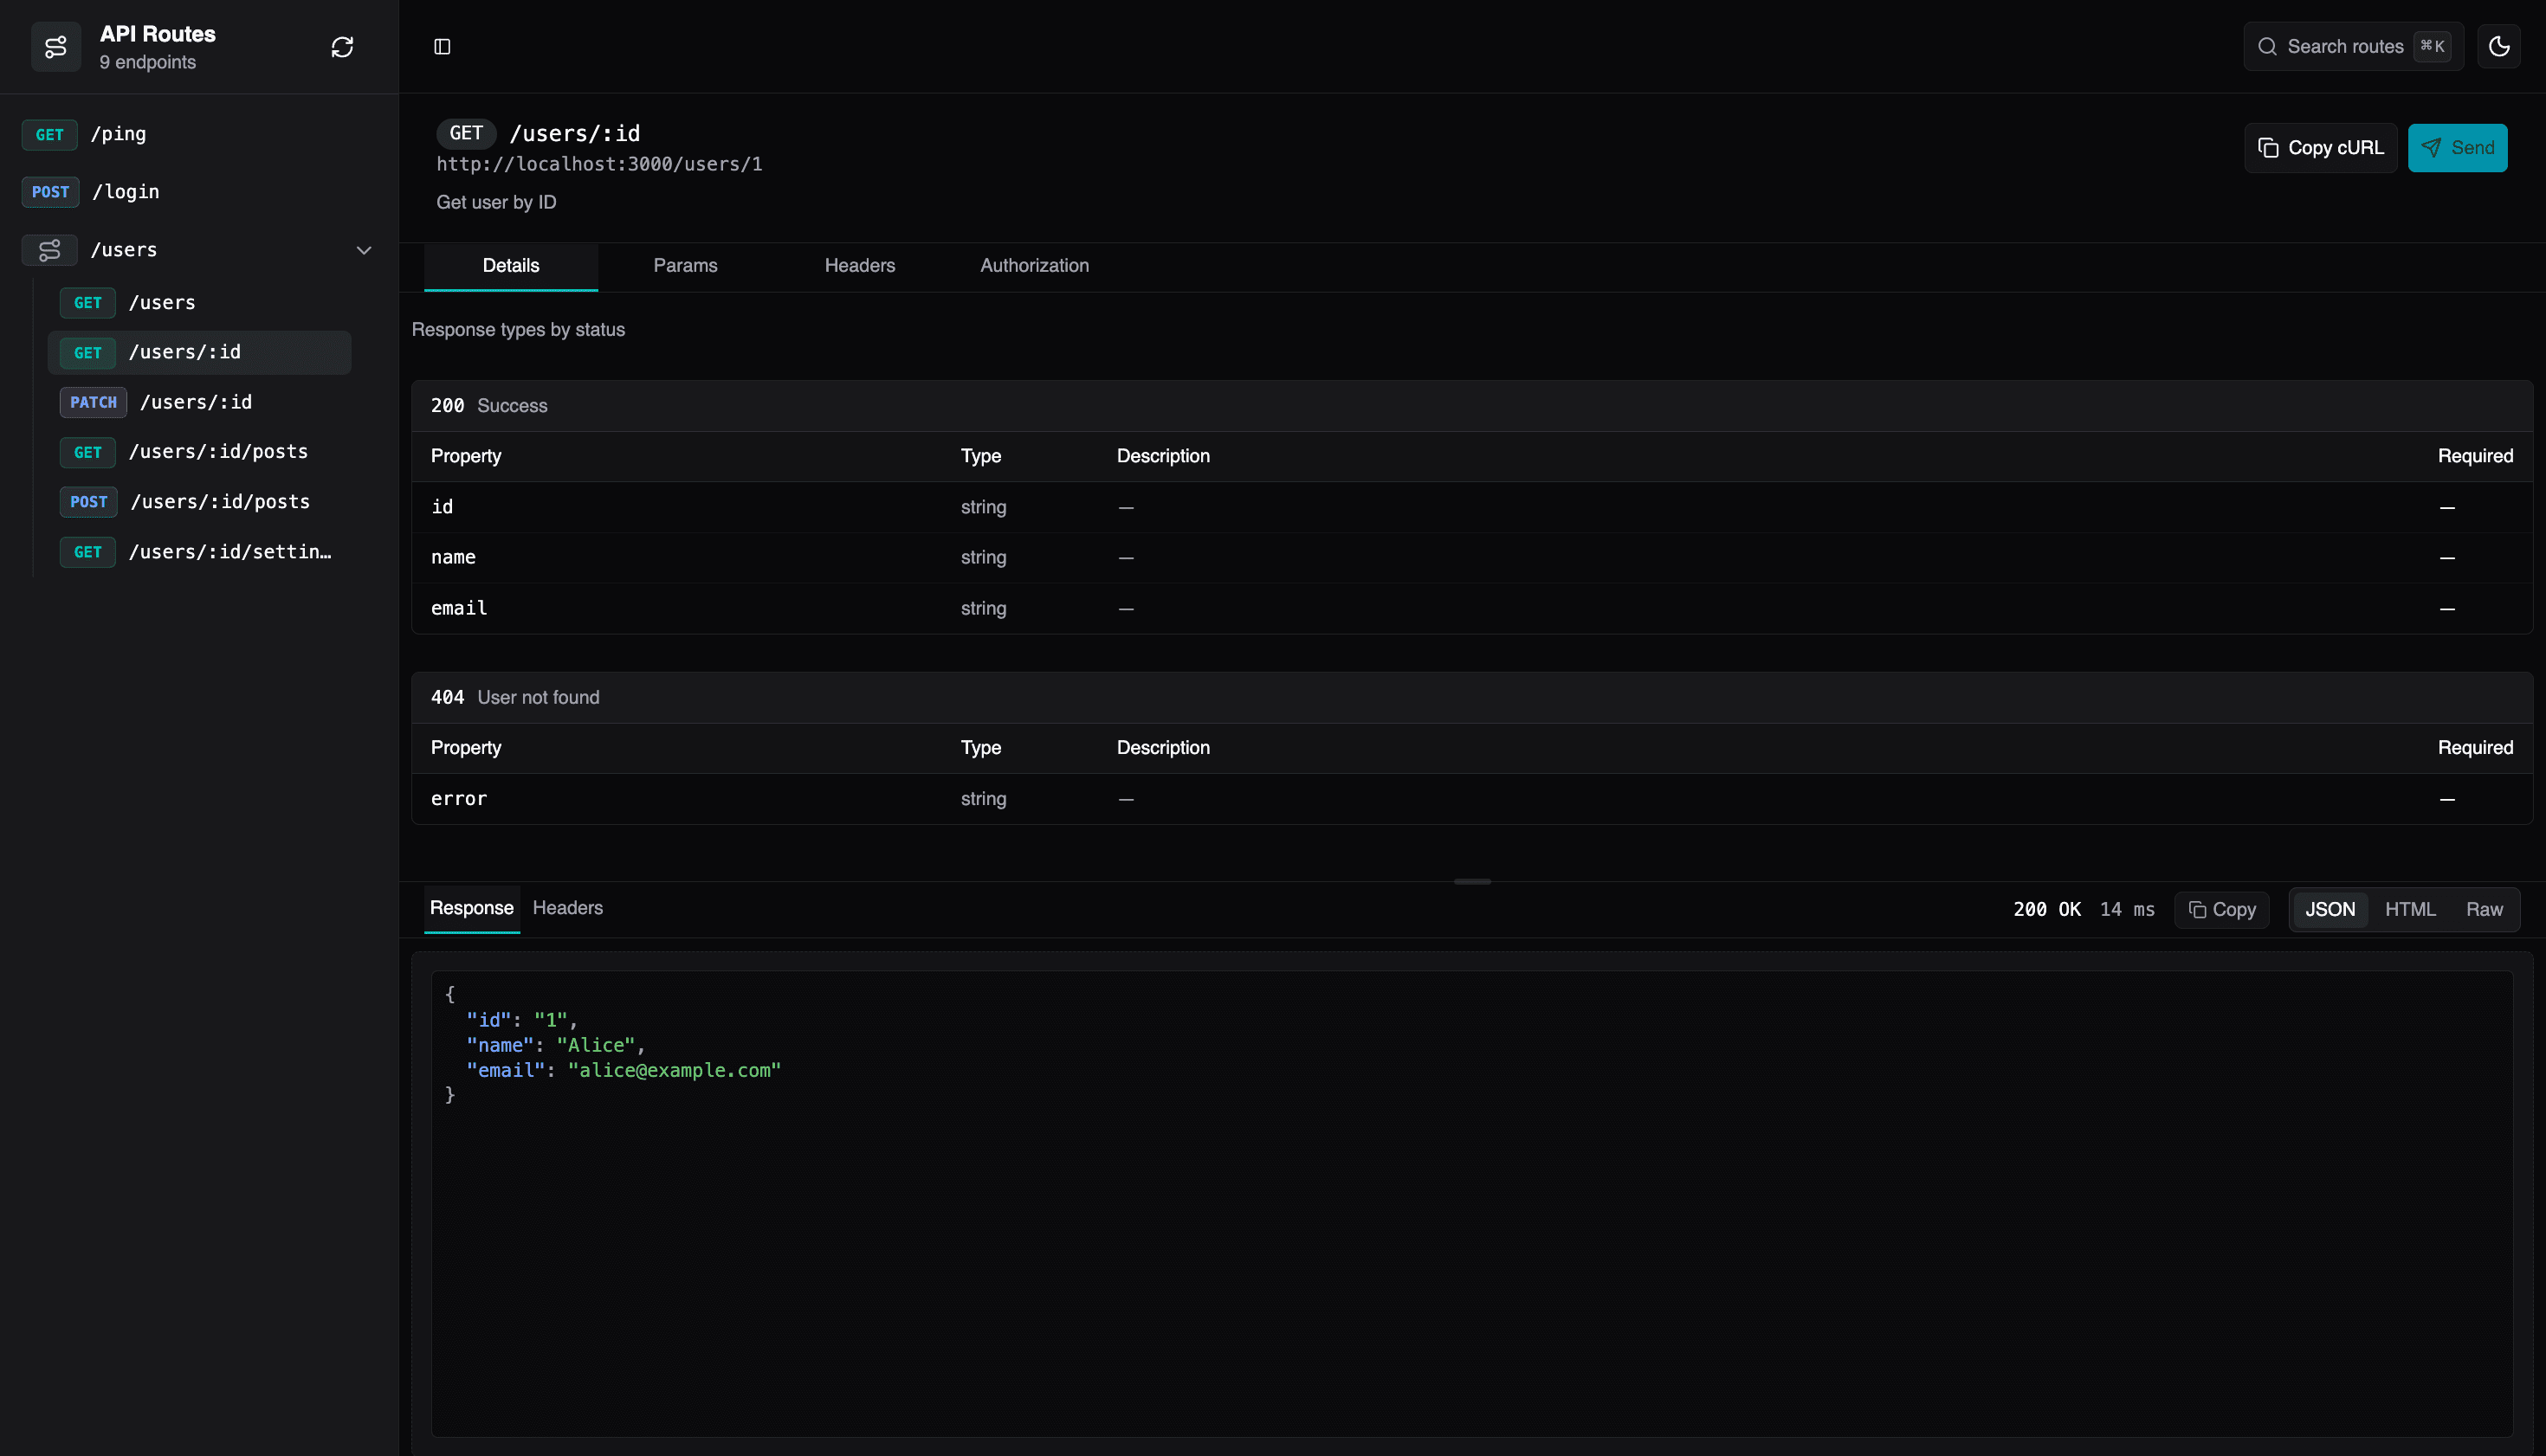Toggle the sidebar panel icon
Image resolution: width=2546 pixels, height=1456 pixels.
(443, 46)
